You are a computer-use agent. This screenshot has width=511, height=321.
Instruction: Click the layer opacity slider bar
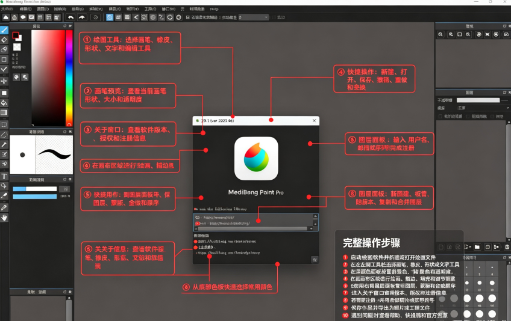coord(478,100)
